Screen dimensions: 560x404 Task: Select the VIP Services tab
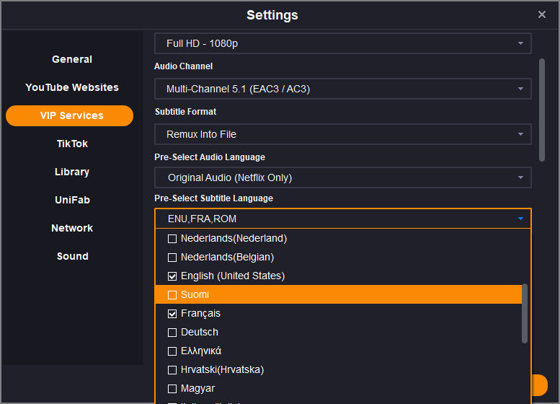click(70, 115)
